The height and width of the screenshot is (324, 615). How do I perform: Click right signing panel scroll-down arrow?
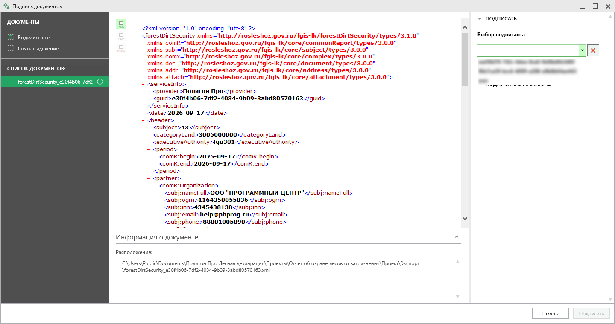[x=610, y=300]
